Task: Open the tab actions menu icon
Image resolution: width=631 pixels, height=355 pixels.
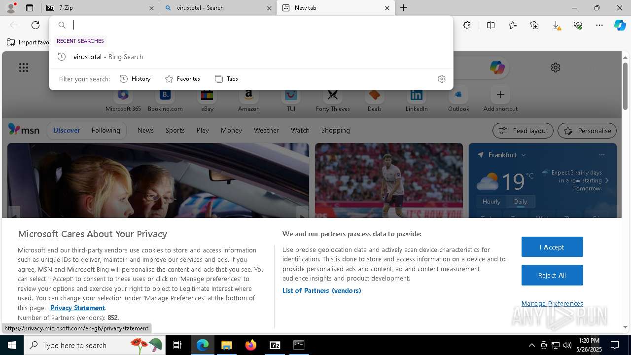Action: (30, 8)
